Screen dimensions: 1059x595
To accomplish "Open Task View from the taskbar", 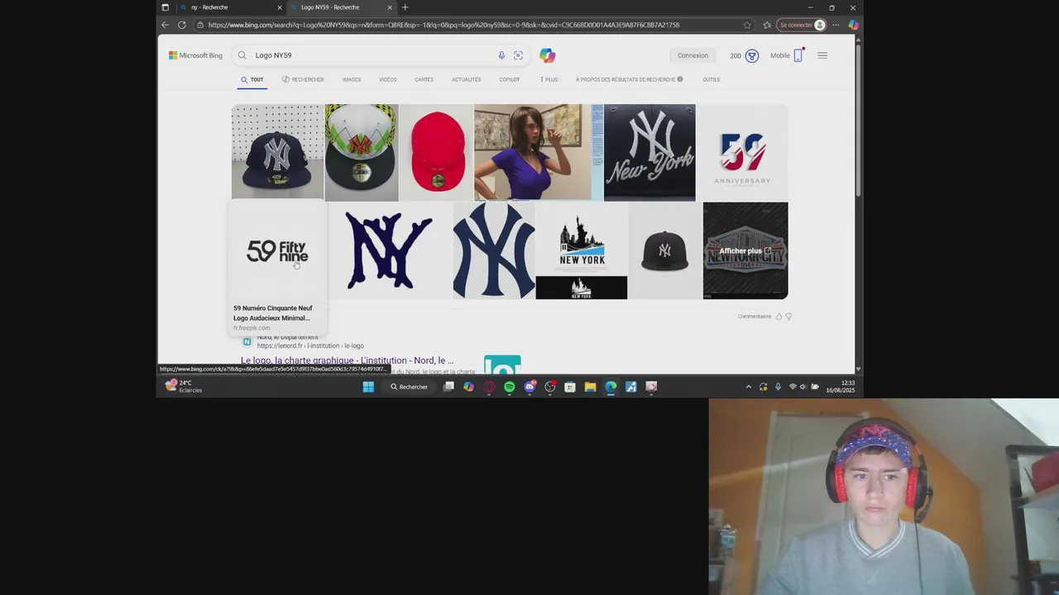I will [x=448, y=387].
